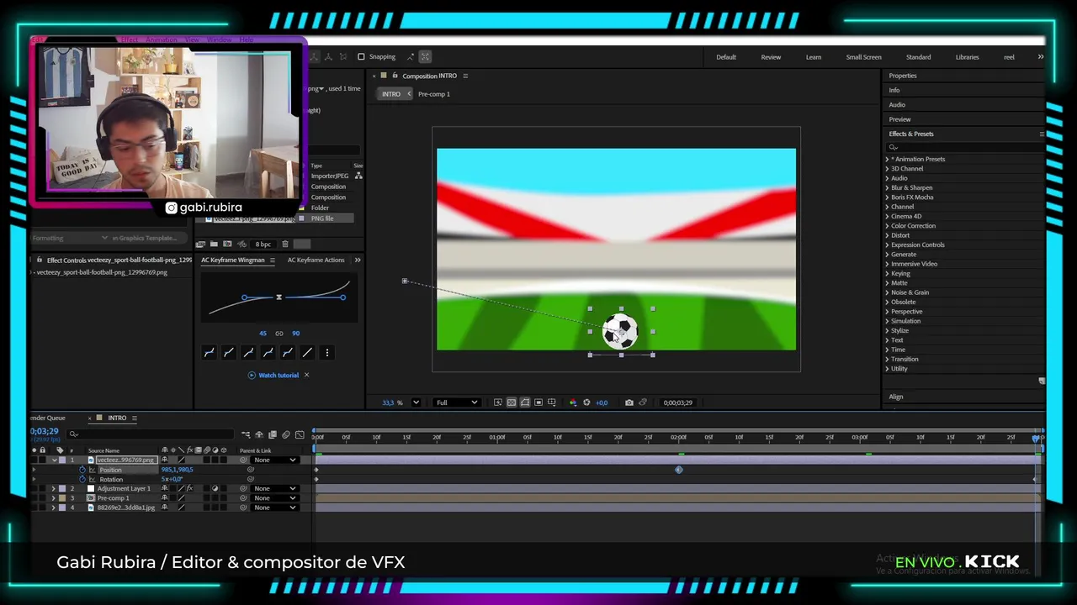Open the Align panel
This screenshot has height=605, width=1077.
[x=896, y=397]
